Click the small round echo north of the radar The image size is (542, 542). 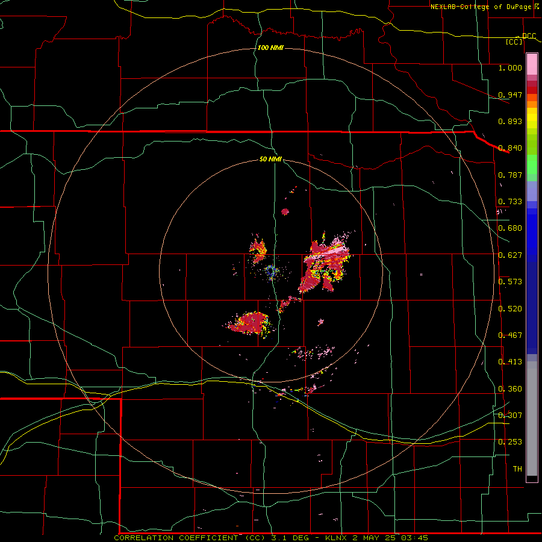[285, 211]
